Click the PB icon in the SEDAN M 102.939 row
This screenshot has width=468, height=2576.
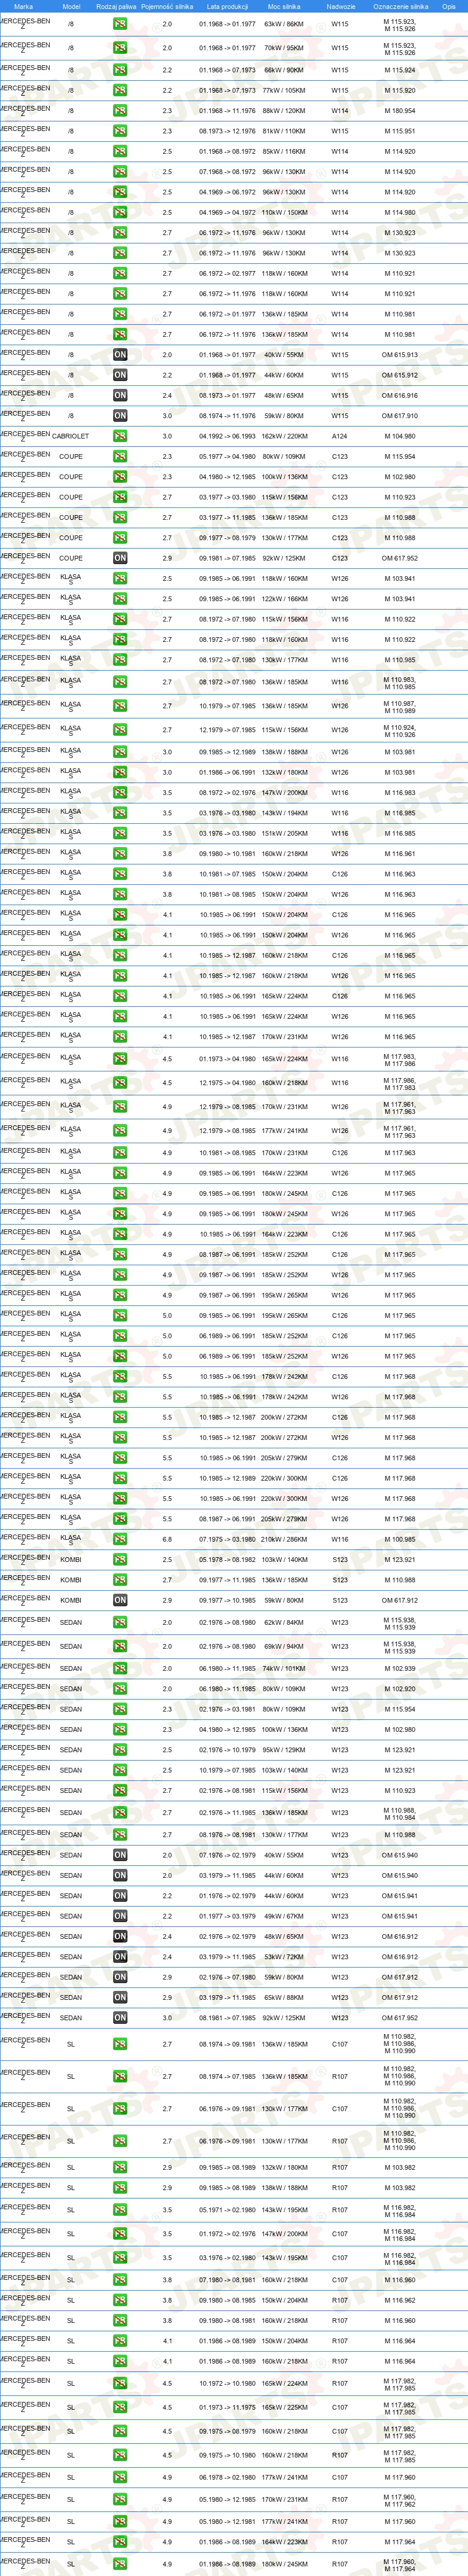point(120,1668)
